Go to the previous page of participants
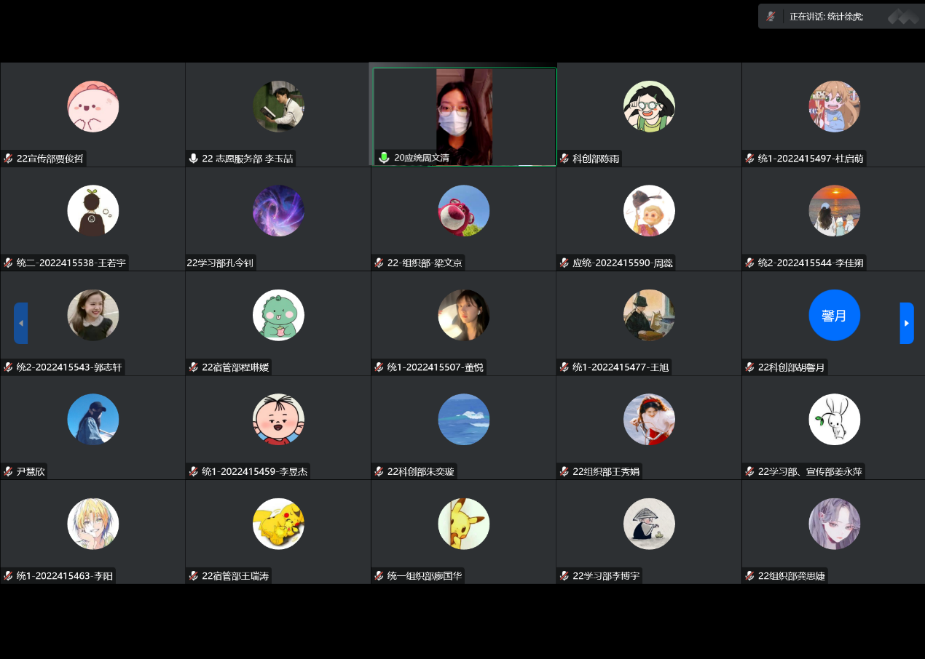Image resolution: width=925 pixels, height=659 pixels. click(20, 323)
